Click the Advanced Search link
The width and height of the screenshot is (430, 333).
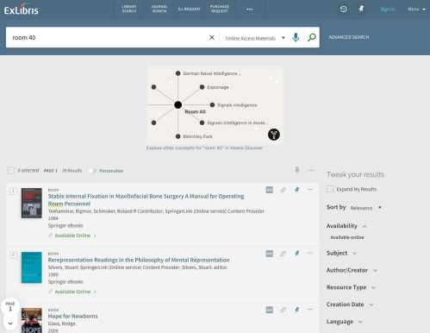[349, 37]
